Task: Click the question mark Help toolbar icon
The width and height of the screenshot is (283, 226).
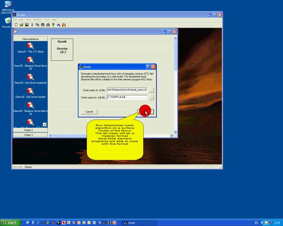Action: [53, 25]
